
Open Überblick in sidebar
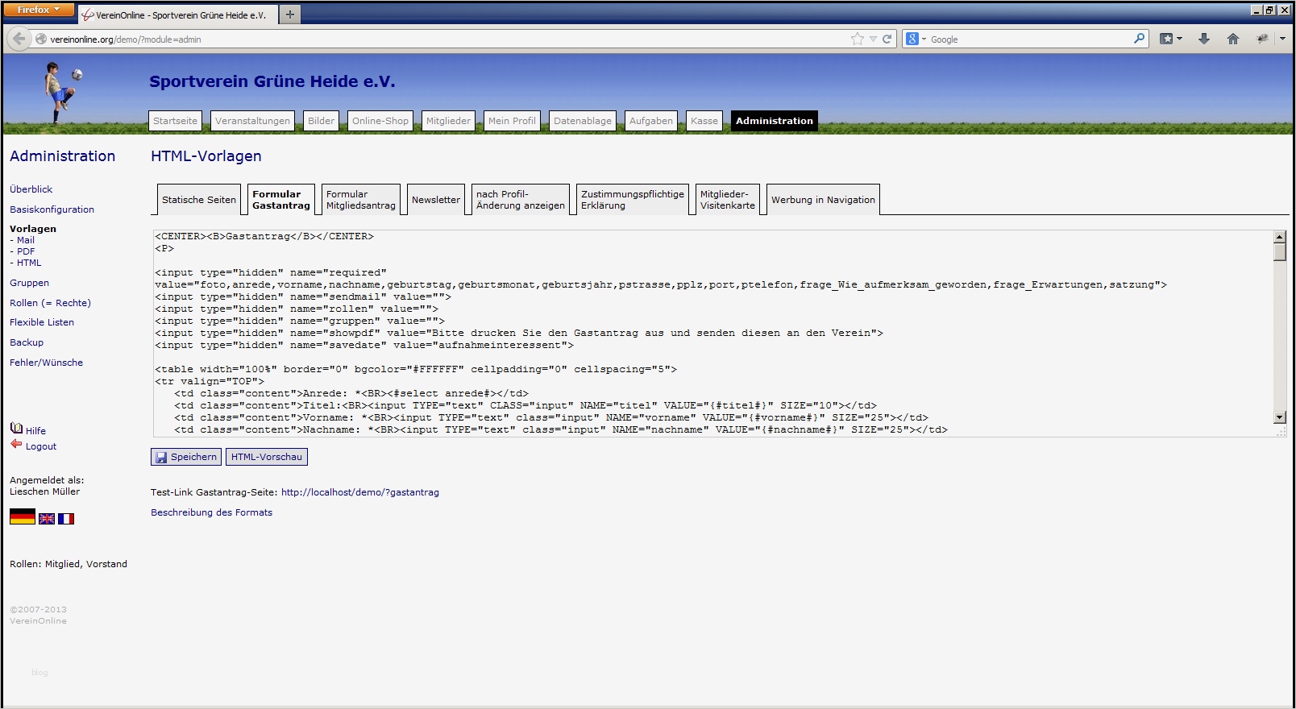click(x=31, y=189)
